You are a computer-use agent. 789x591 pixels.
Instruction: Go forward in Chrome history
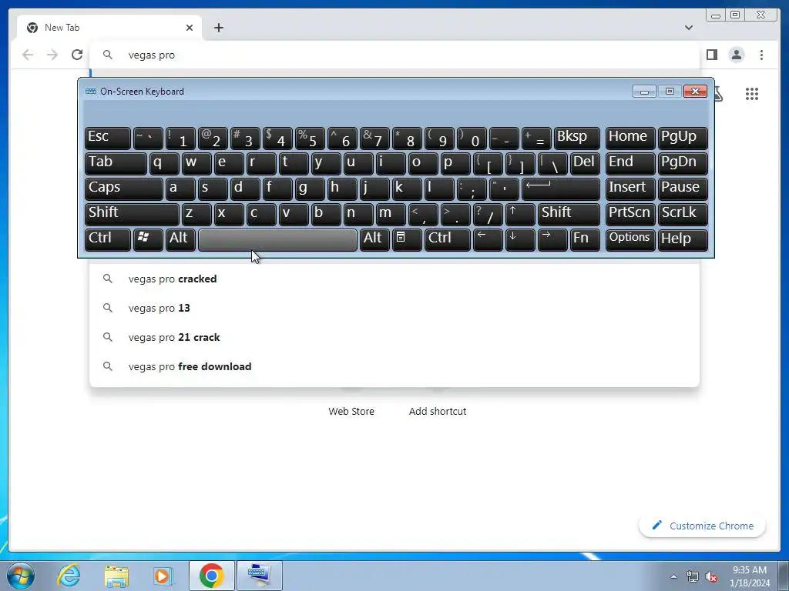(52, 55)
